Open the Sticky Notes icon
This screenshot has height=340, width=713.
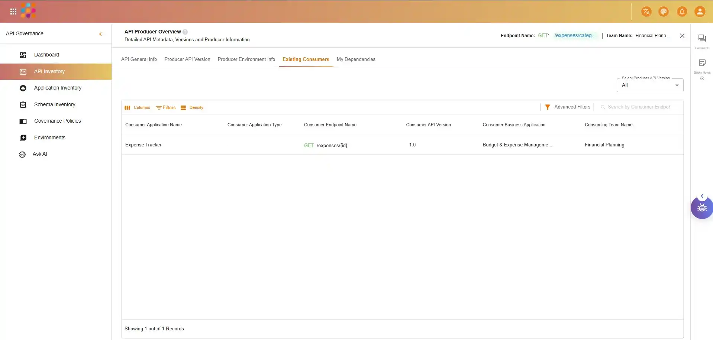(702, 63)
